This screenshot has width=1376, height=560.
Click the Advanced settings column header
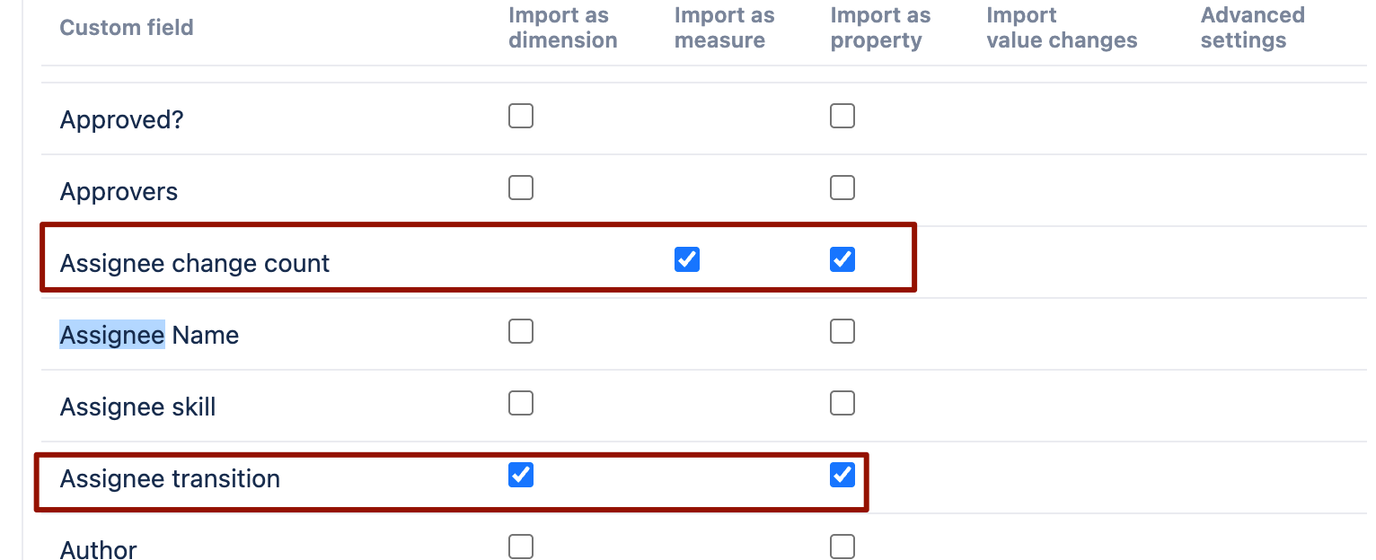tap(1252, 28)
